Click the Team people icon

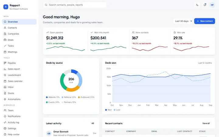[5, 110]
